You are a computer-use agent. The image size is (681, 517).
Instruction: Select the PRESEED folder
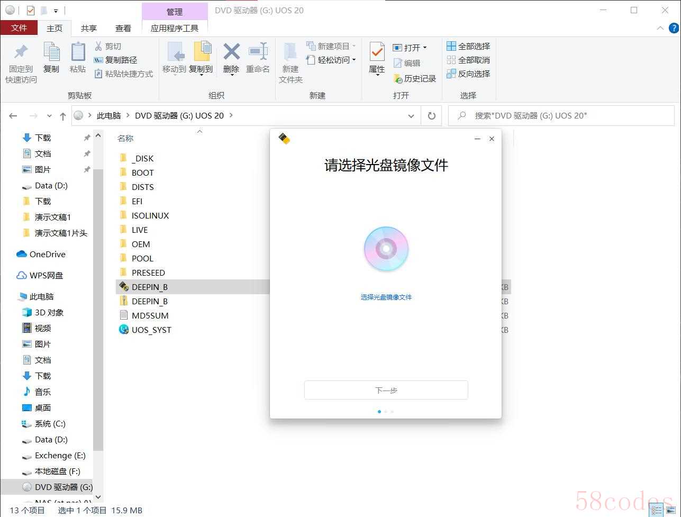(x=142, y=273)
